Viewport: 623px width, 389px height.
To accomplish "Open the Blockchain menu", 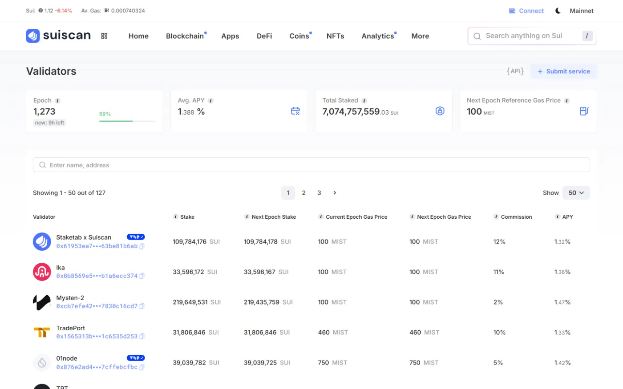I will point(185,36).
